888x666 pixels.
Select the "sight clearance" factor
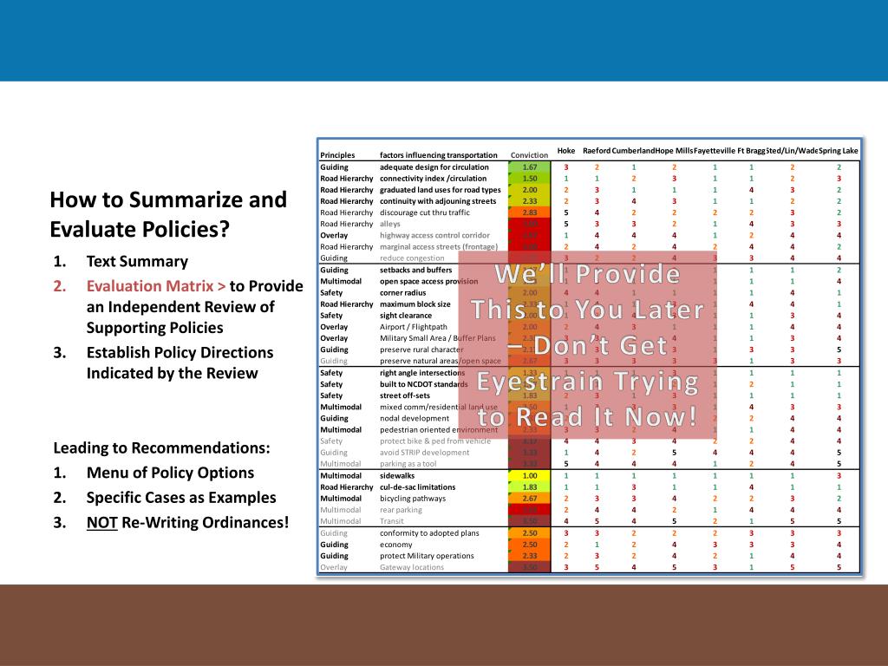pos(406,316)
